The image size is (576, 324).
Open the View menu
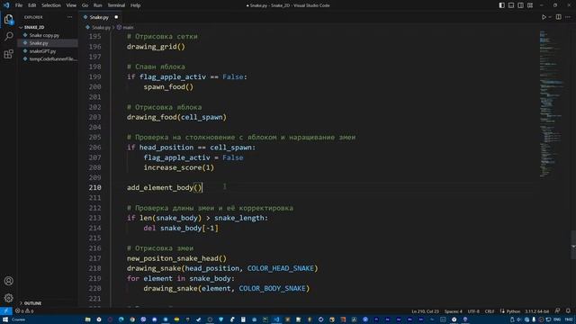(x=71, y=5)
